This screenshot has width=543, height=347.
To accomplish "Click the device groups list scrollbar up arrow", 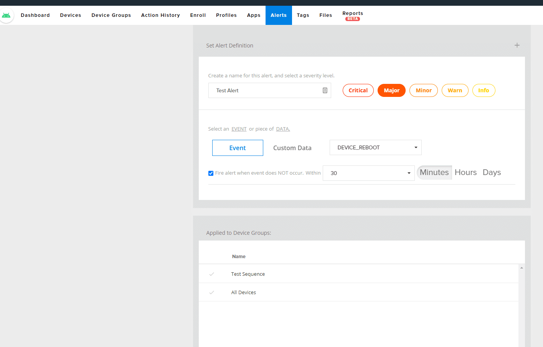I will point(522,268).
